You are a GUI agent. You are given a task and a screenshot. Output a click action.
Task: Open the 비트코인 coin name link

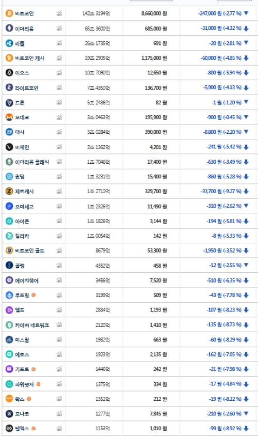tap(24, 13)
